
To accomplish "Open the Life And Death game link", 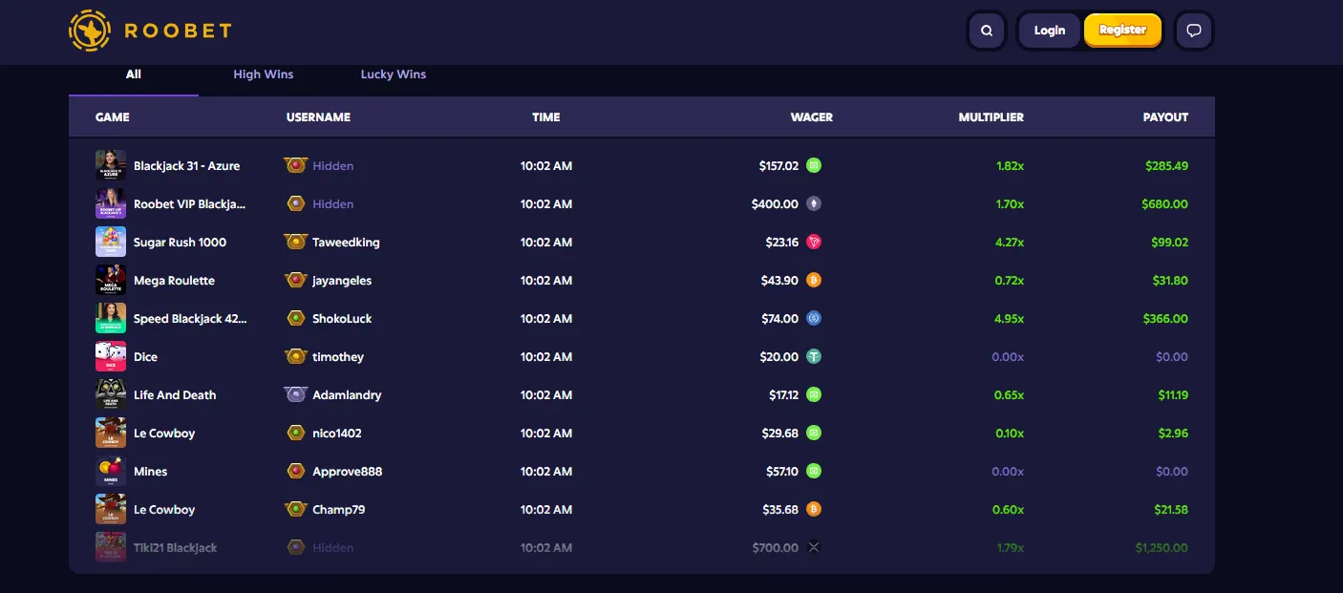I will click(175, 395).
